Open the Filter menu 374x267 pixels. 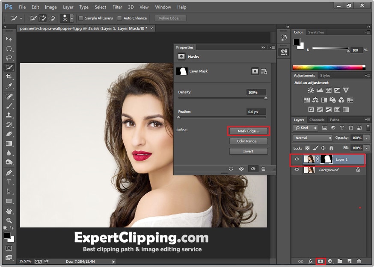117,7
